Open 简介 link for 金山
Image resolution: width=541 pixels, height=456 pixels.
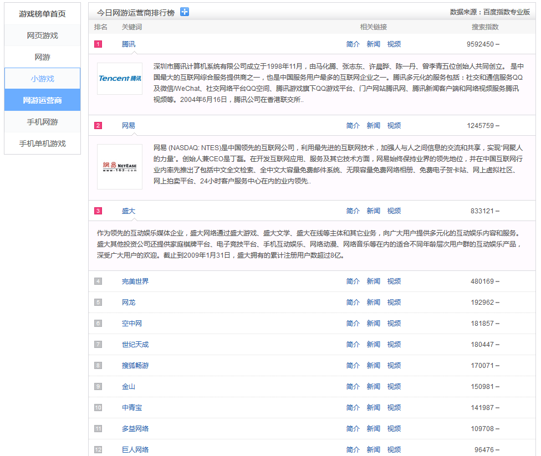(x=353, y=386)
